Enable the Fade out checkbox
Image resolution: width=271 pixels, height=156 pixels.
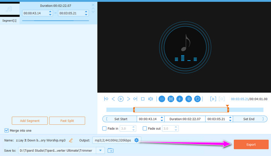(x=145, y=129)
